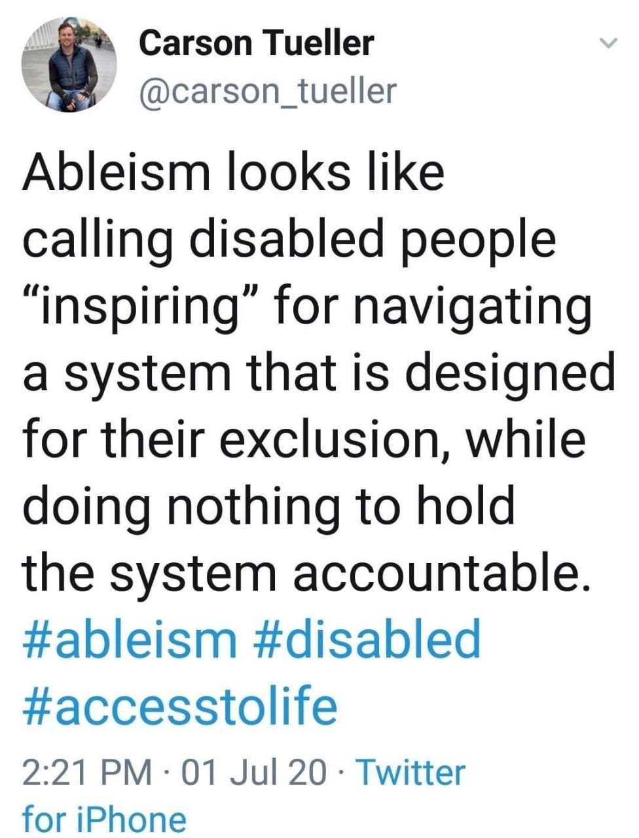
Task: Open the #ableism hashtag
Action: coord(130,640)
